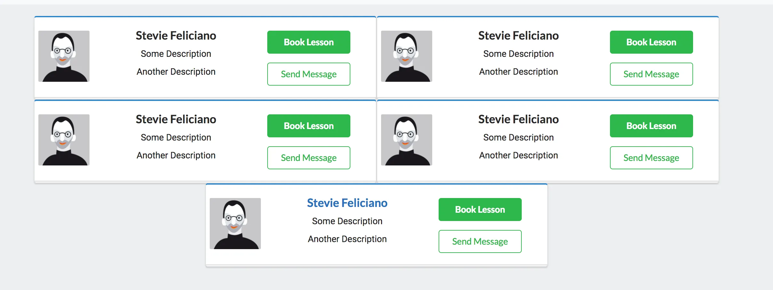Open Stevie Feliciano name in middle-left card

coord(176,119)
